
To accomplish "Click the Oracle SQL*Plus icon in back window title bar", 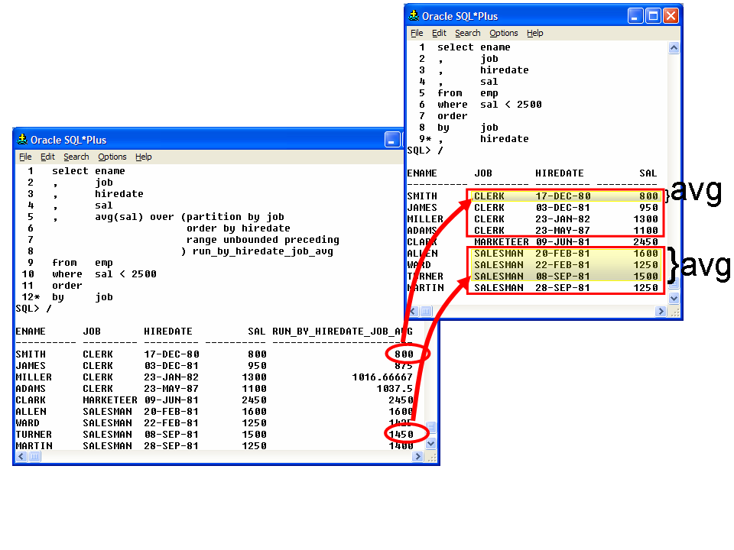I will [414, 15].
